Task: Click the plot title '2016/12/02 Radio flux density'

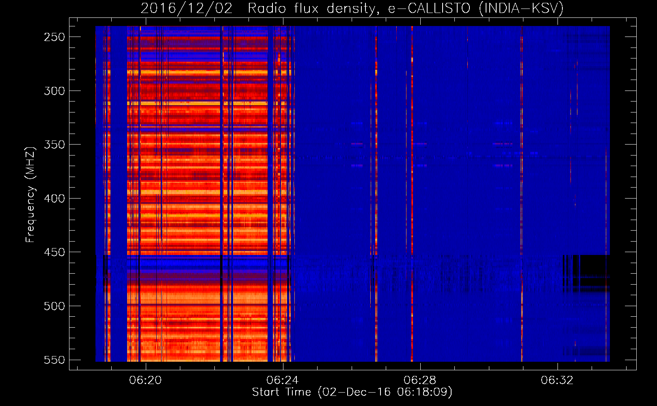Action: pos(352,8)
